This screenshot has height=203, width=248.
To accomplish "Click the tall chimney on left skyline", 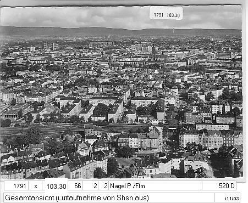I will click(x=53, y=47).
